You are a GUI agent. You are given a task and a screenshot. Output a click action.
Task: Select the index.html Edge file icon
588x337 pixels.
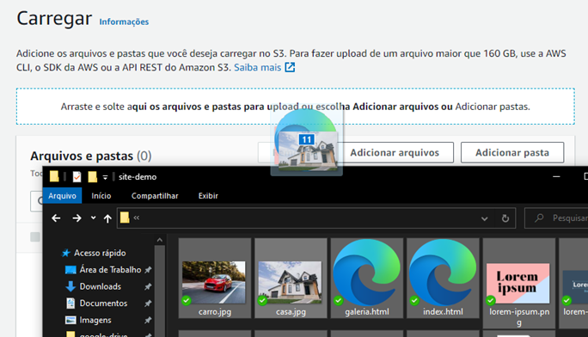443,279
